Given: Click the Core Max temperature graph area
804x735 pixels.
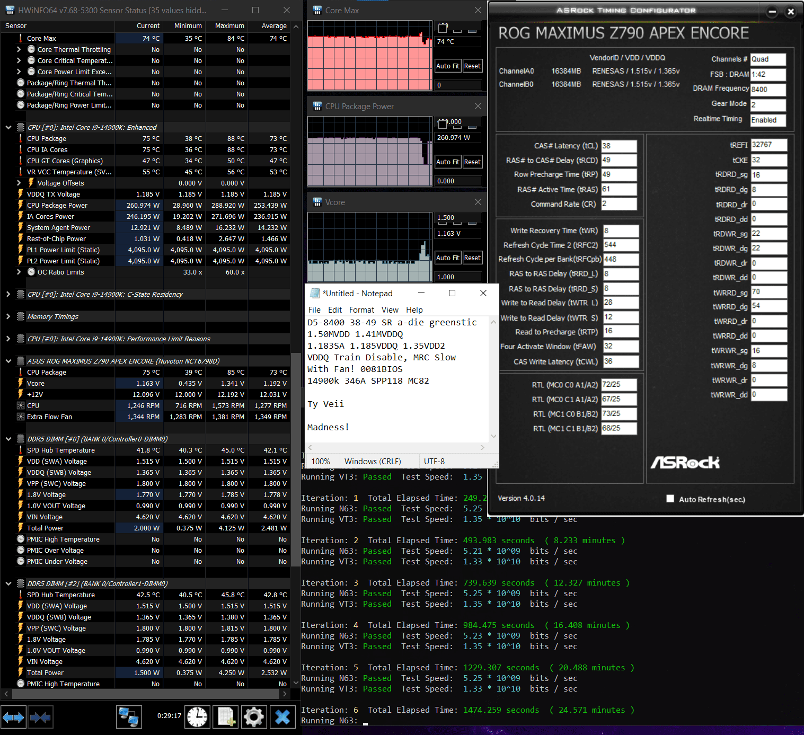Looking at the screenshot, I should [370, 55].
